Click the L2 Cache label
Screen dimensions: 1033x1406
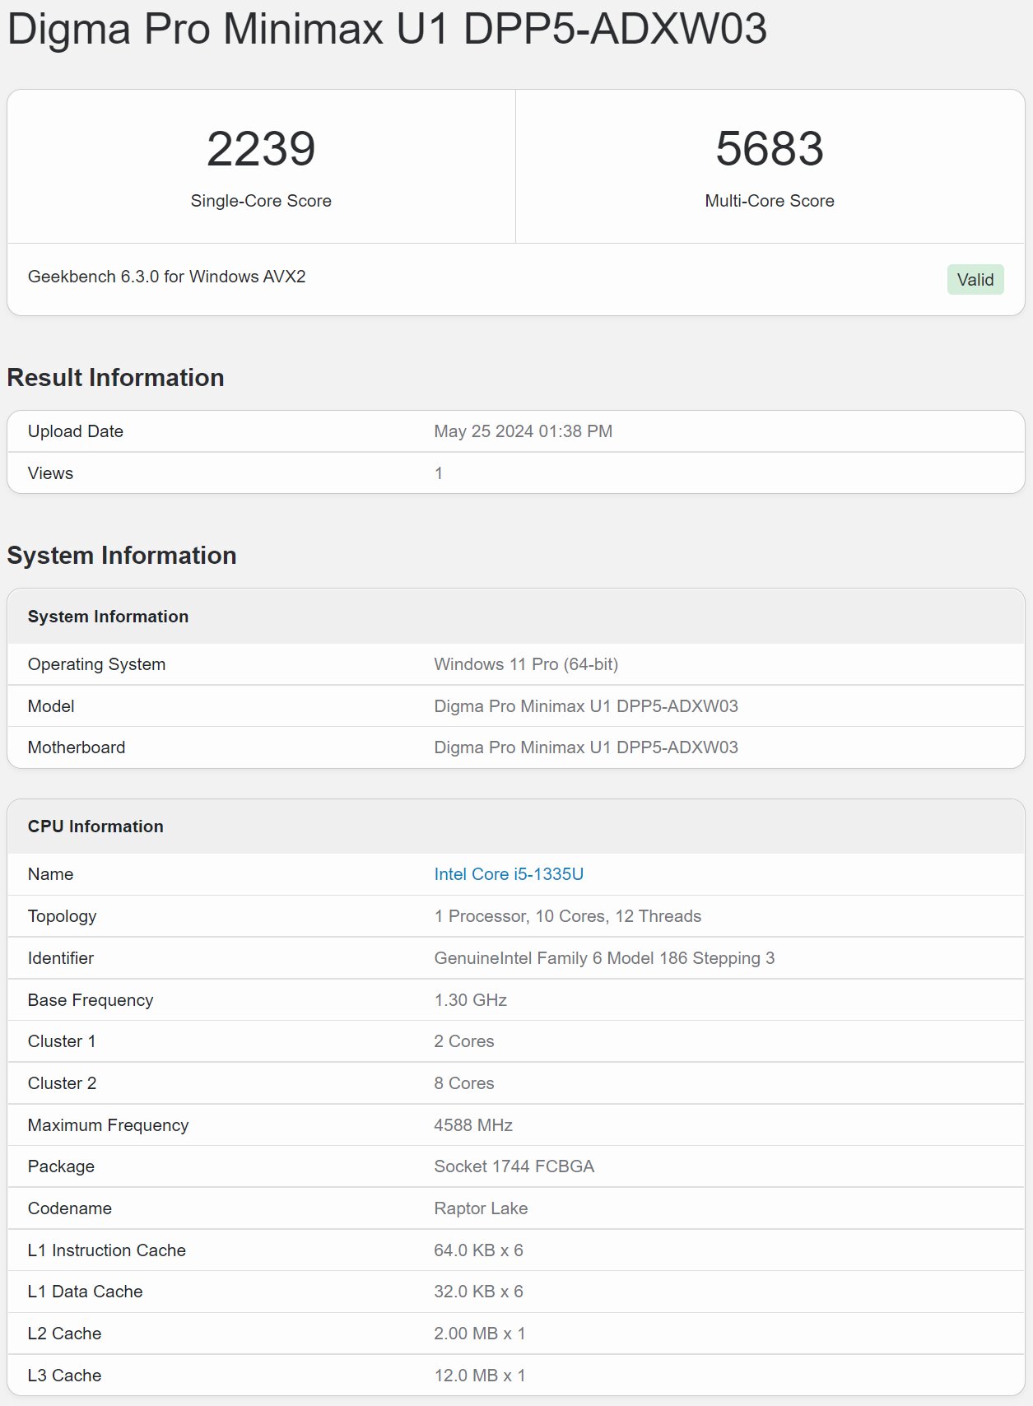(x=64, y=1334)
